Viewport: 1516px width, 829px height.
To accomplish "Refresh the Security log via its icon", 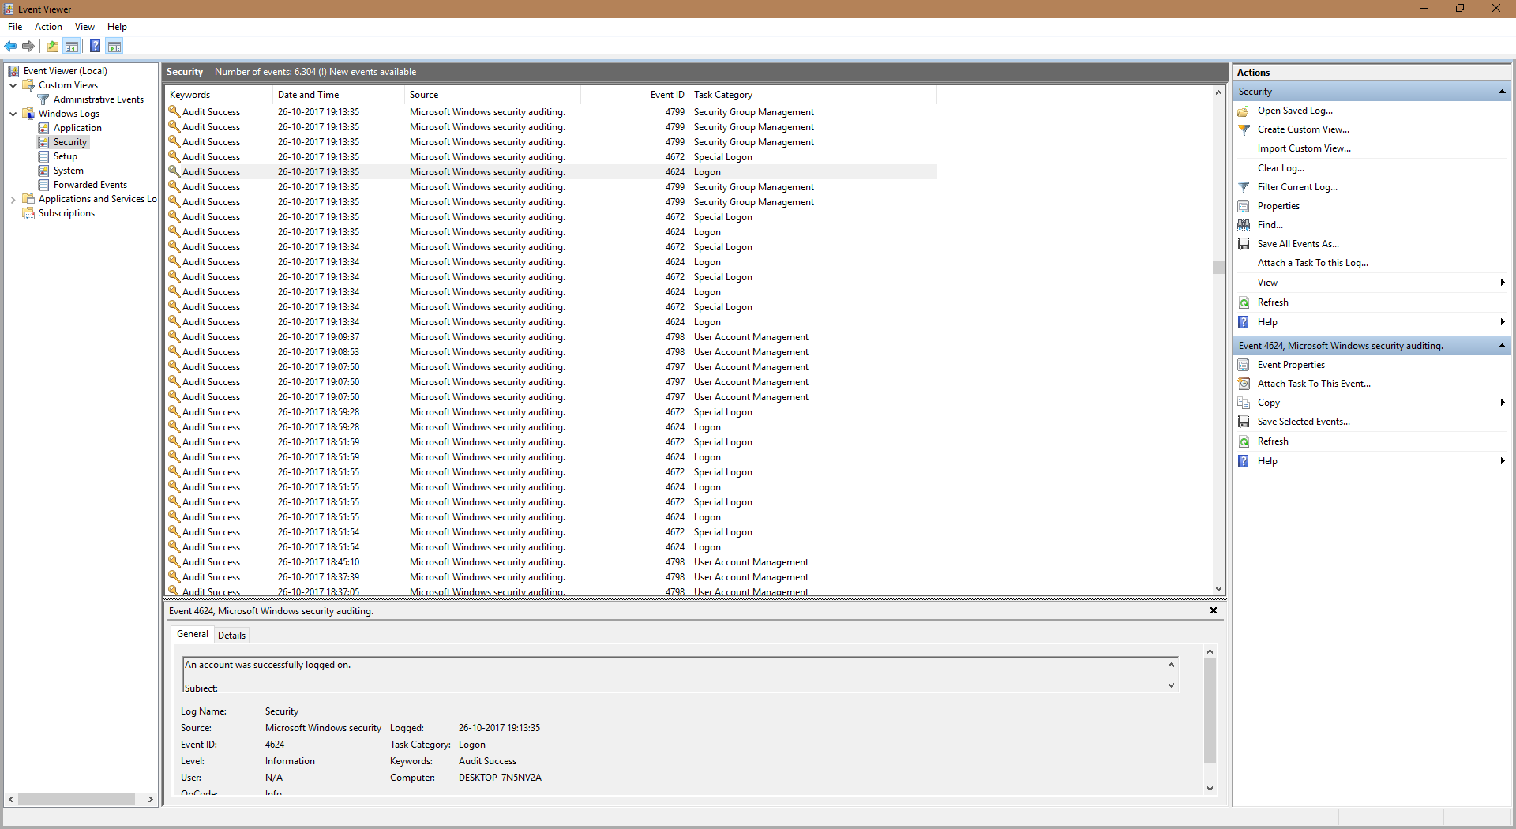I will (1243, 302).
